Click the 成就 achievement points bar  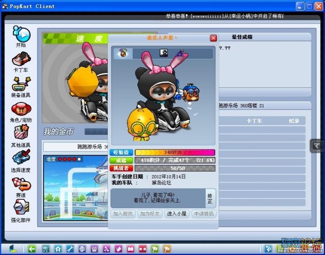[175, 160]
